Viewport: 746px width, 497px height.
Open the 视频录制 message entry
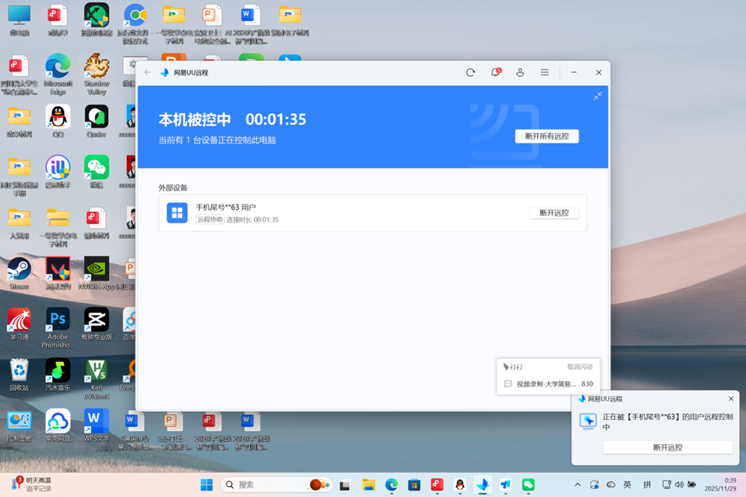click(546, 384)
